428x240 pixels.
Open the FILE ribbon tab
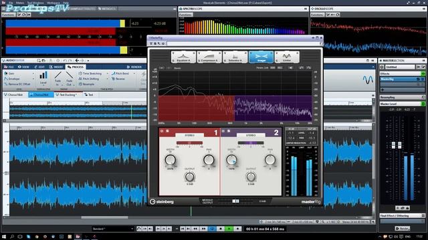9,67
